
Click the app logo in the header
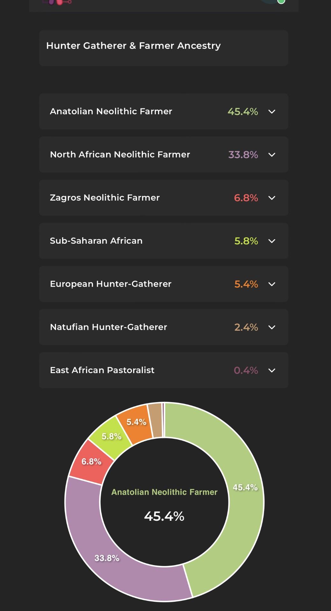point(57,2)
